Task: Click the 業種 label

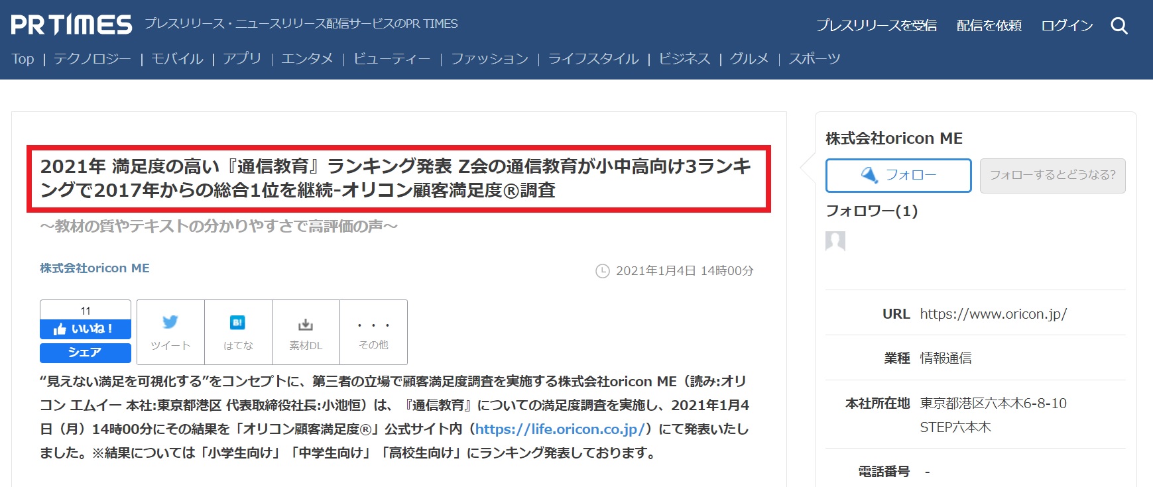Action: click(896, 358)
